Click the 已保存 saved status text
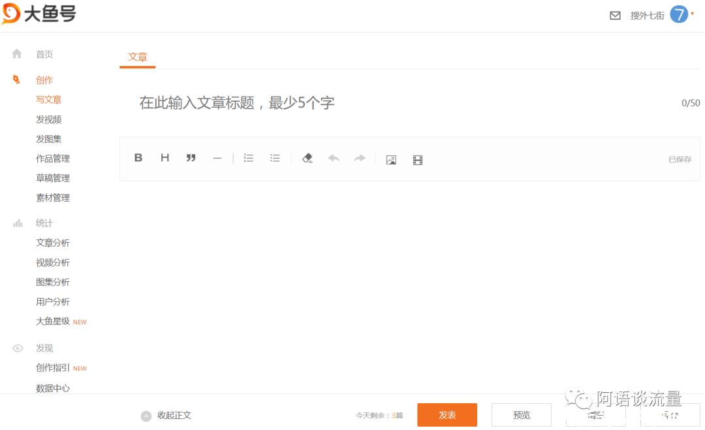Screen dimensions: 705x430 680,159
